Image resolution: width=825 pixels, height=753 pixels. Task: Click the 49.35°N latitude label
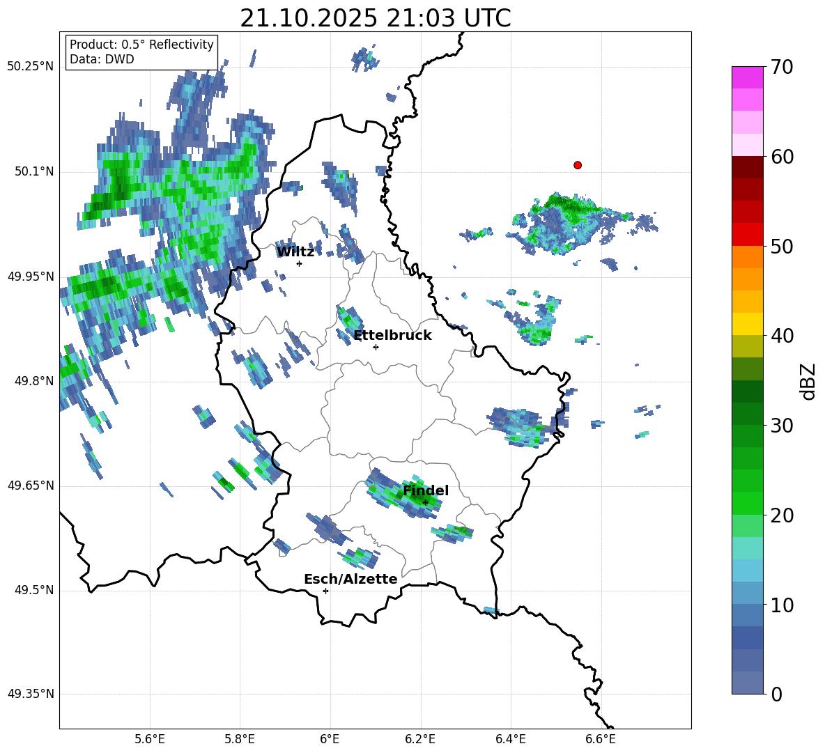pyautogui.click(x=31, y=694)
